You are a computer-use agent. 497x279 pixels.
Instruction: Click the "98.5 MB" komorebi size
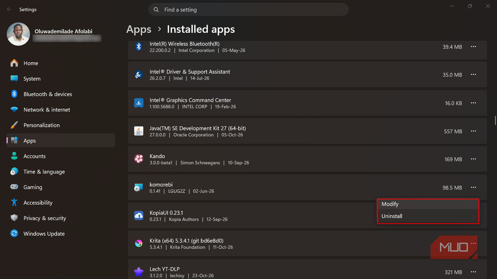tap(452, 188)
